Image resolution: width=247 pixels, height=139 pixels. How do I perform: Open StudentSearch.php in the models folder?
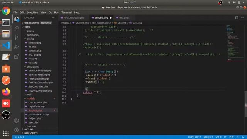point(39,114)
